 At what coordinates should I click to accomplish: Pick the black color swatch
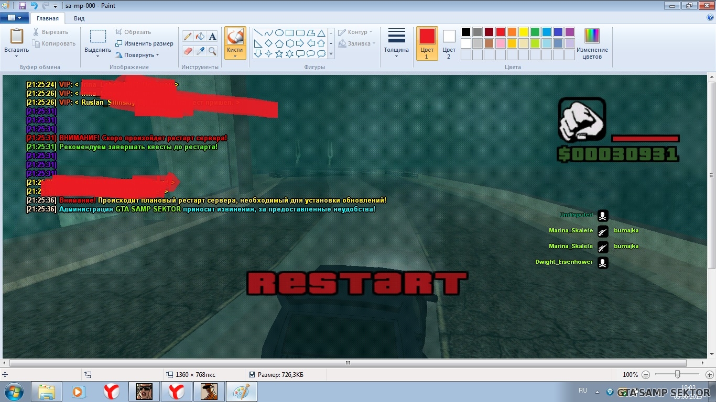point(466,32)
